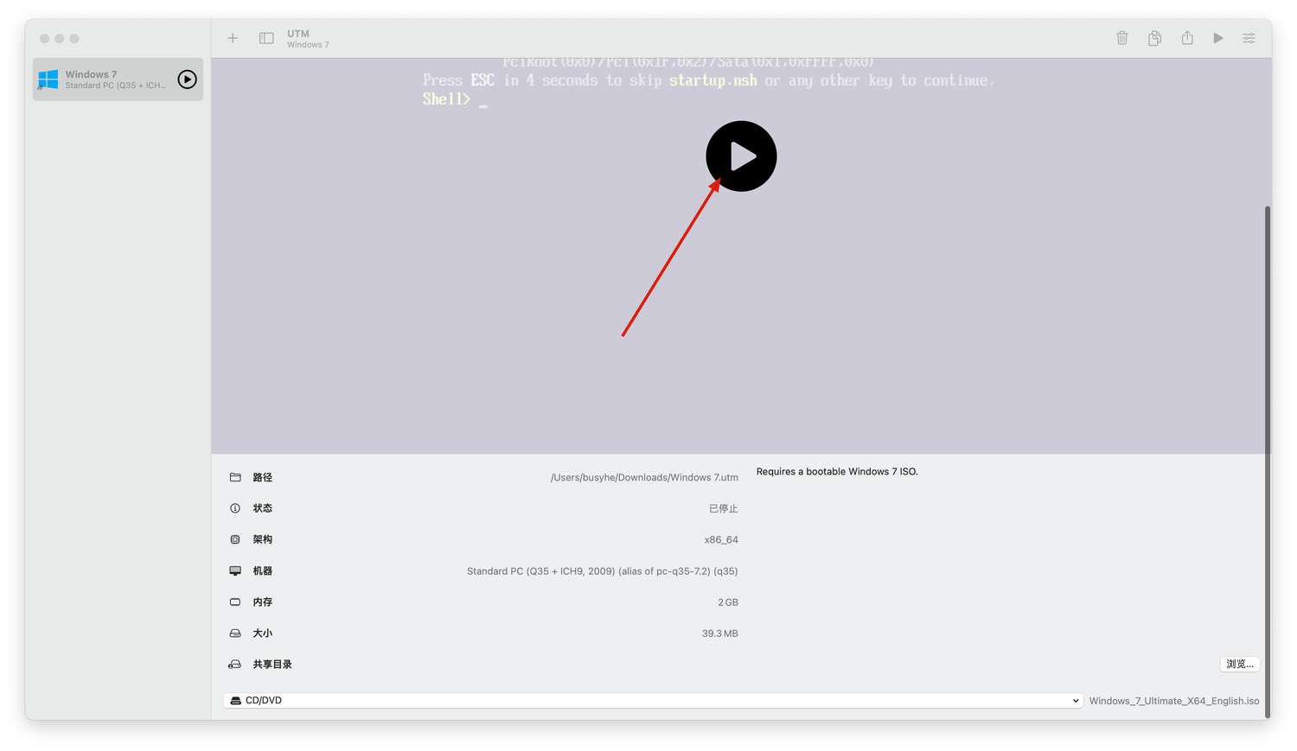Click the 2 GB memory value
This screenshot has height=751, width=1297.
click(728, 602)
